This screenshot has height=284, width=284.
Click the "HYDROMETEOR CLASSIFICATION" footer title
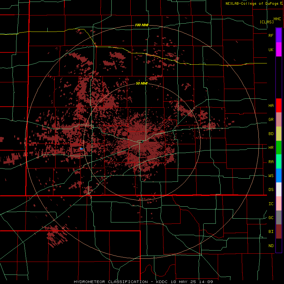[x=111, y=282]
